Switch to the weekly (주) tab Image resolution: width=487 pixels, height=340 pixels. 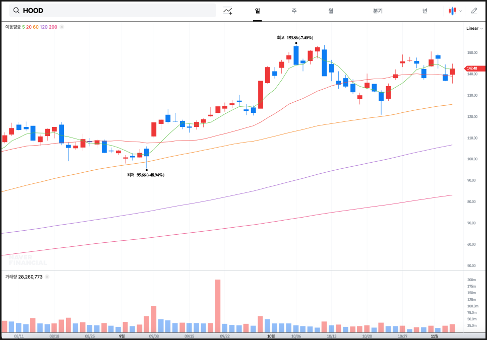tap(293, 11)
